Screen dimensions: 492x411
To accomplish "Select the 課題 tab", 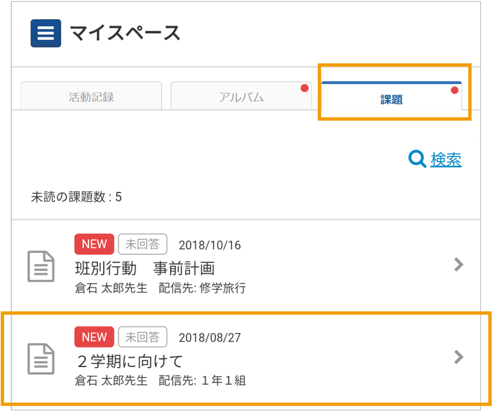I will click(392, 96).
